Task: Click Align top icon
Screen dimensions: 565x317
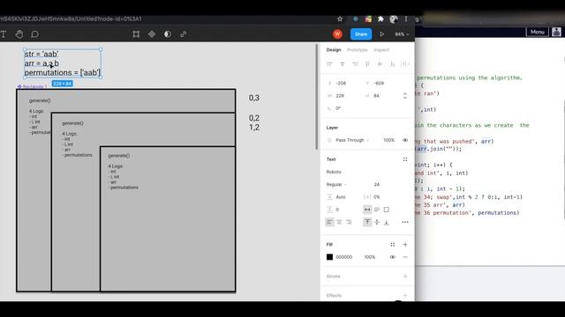Action: coord(367,64)
